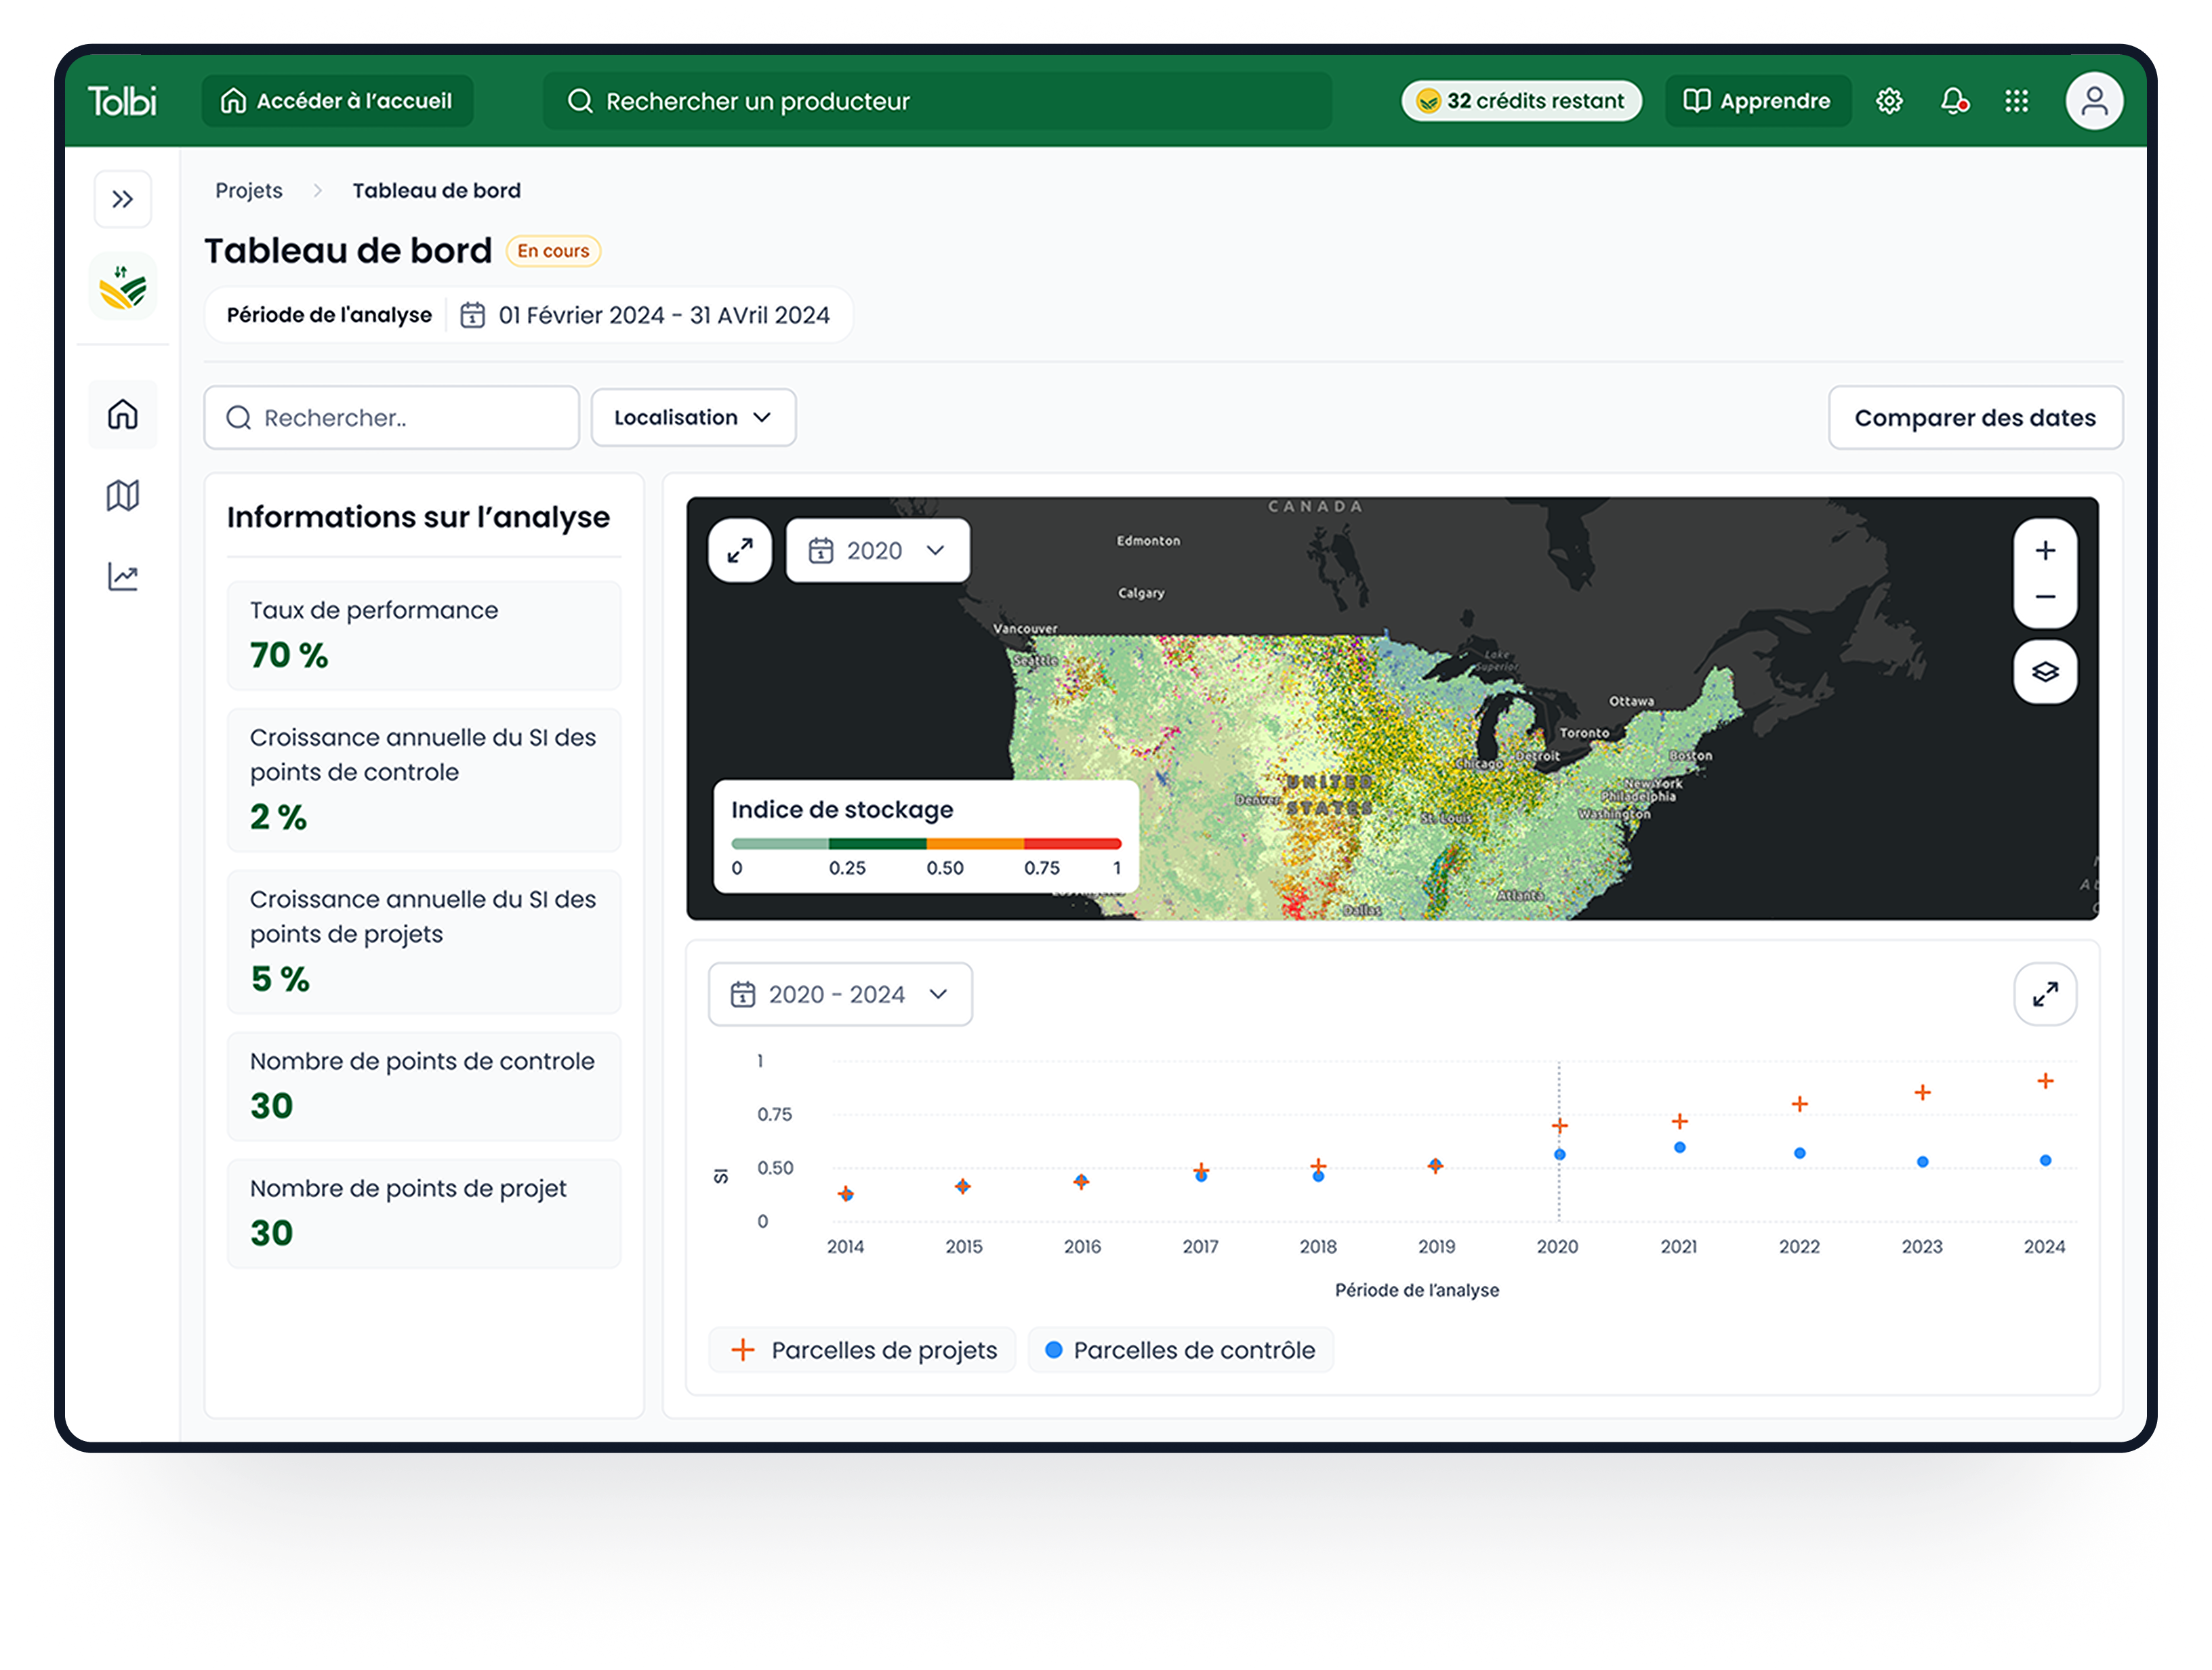
Task: Open the 32 crédits restant badge
Action: (1520, 101)
